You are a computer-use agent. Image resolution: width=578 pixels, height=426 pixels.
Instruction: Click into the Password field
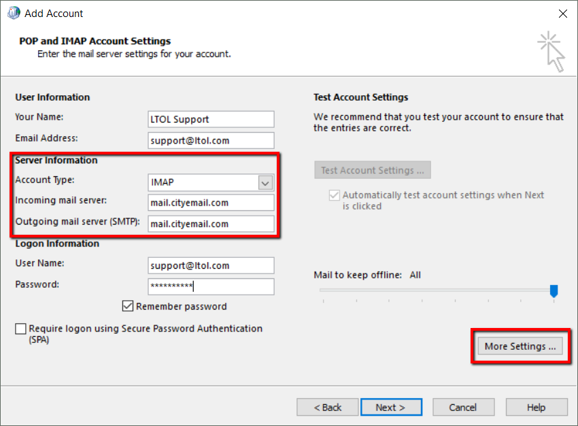(211, 286)
